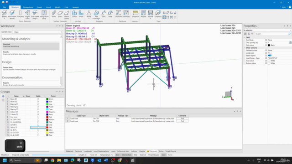Viewport: 292px width, 164px height.
Task: Open Microsoft Word from the taskbar
Action: (106, 160)
